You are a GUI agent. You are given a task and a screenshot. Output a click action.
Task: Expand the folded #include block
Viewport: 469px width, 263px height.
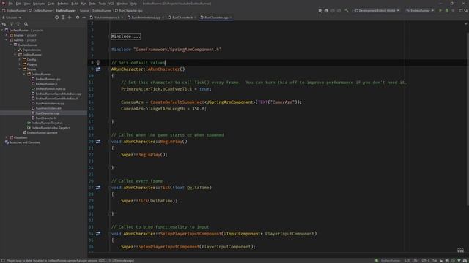(125, 37)
